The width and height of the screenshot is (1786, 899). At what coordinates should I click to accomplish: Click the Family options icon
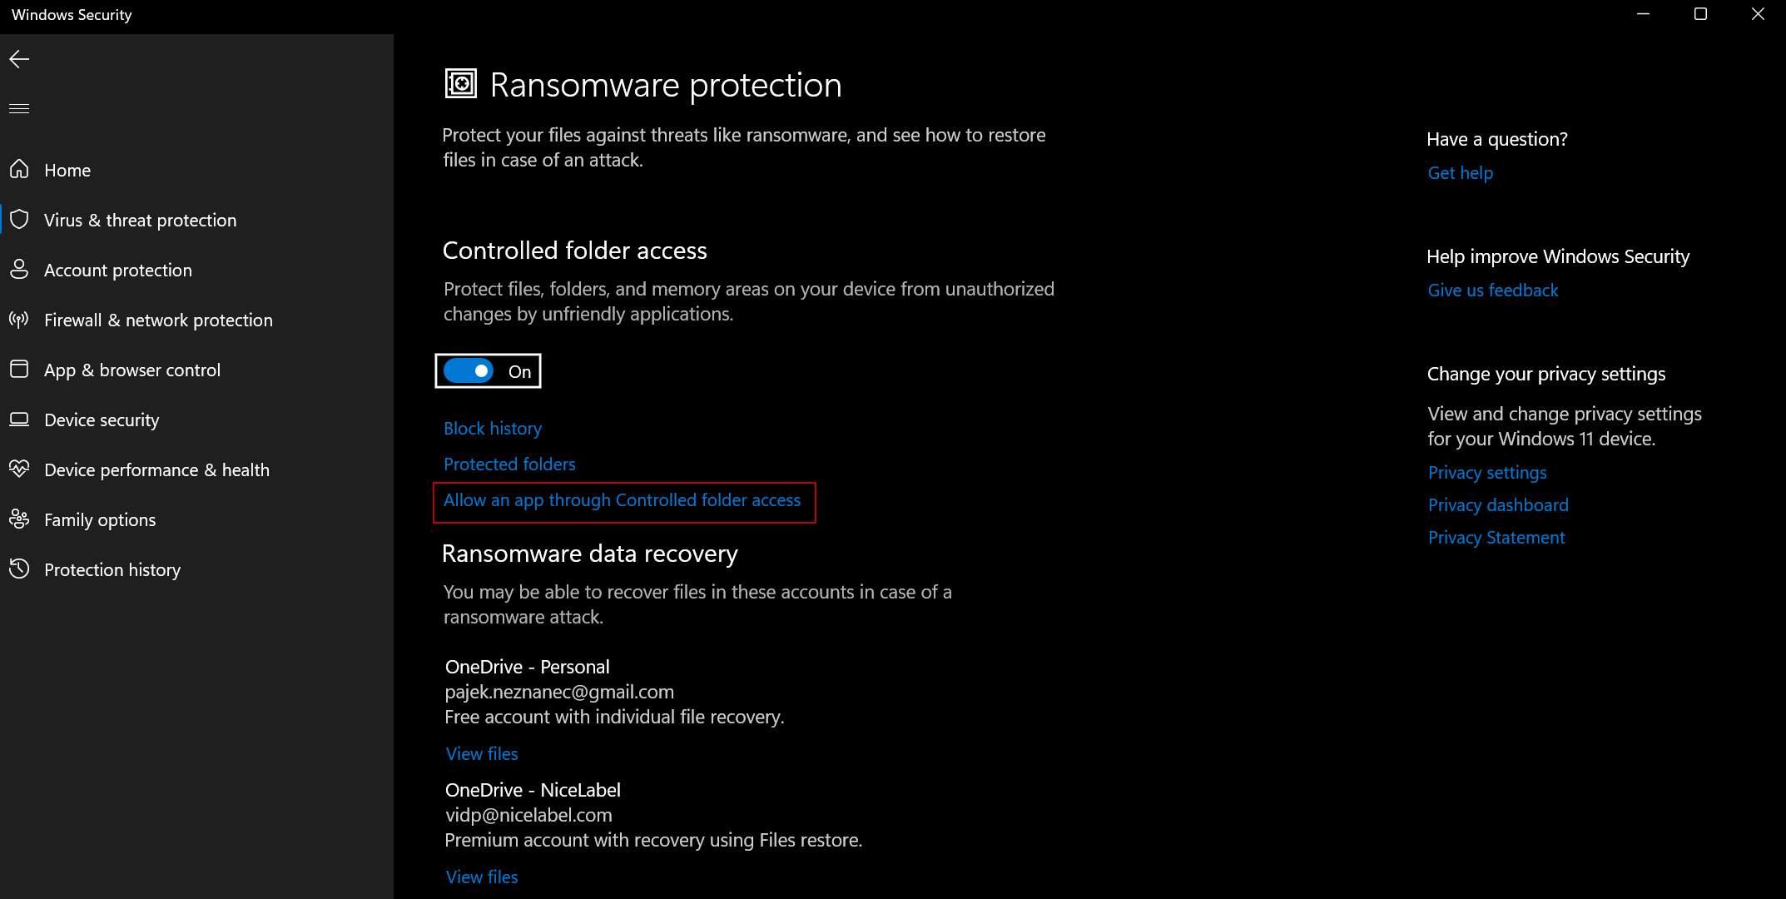tap(19, 519)
